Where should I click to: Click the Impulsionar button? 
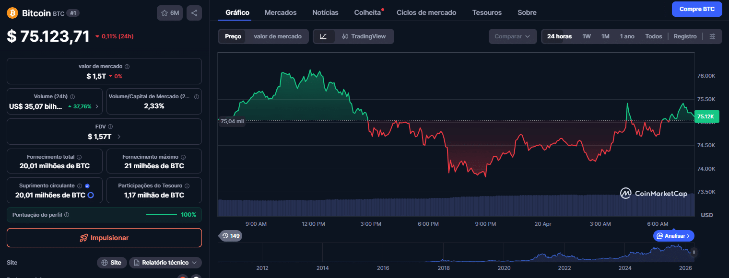click(104, 237)
